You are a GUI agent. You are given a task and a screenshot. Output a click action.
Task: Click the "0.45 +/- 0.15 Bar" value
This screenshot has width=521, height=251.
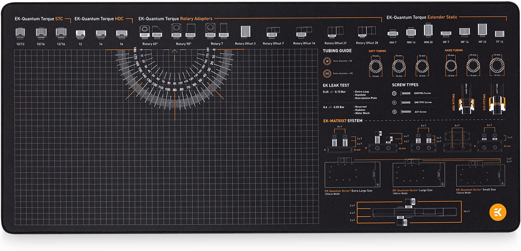334,92
